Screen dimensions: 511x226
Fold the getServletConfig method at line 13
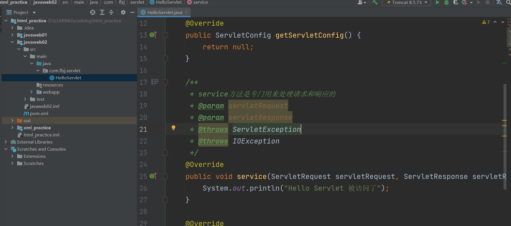[x=165, y=35]
